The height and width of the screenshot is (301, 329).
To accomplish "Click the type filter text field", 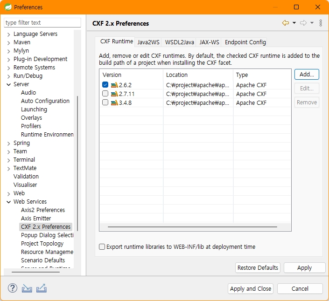I will point(42,23).
